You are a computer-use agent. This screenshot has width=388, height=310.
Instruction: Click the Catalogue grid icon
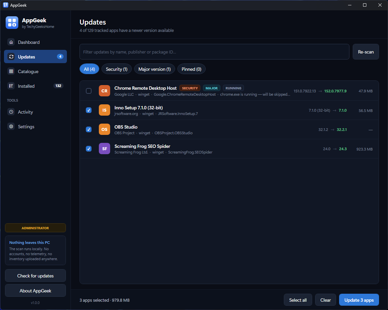click(x=11, y=71)
